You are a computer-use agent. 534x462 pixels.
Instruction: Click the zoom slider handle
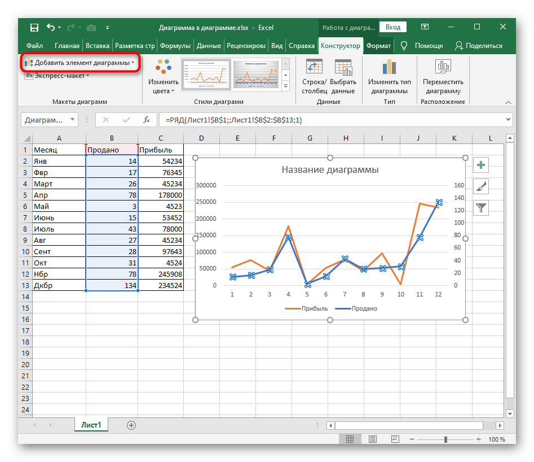click(x=445, y=439)
